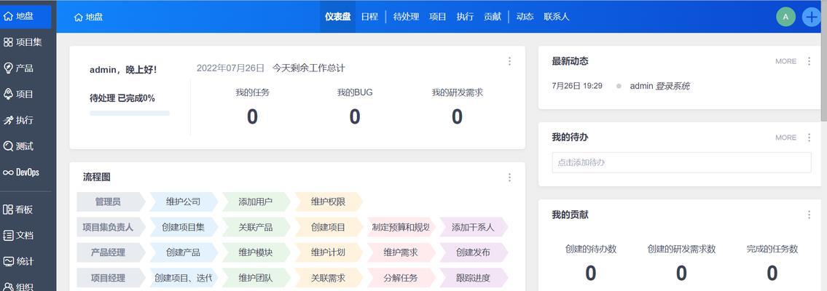Screen dimensions: 827x291
Task: Open the user avatar A menu
Action: click(785, 17)
